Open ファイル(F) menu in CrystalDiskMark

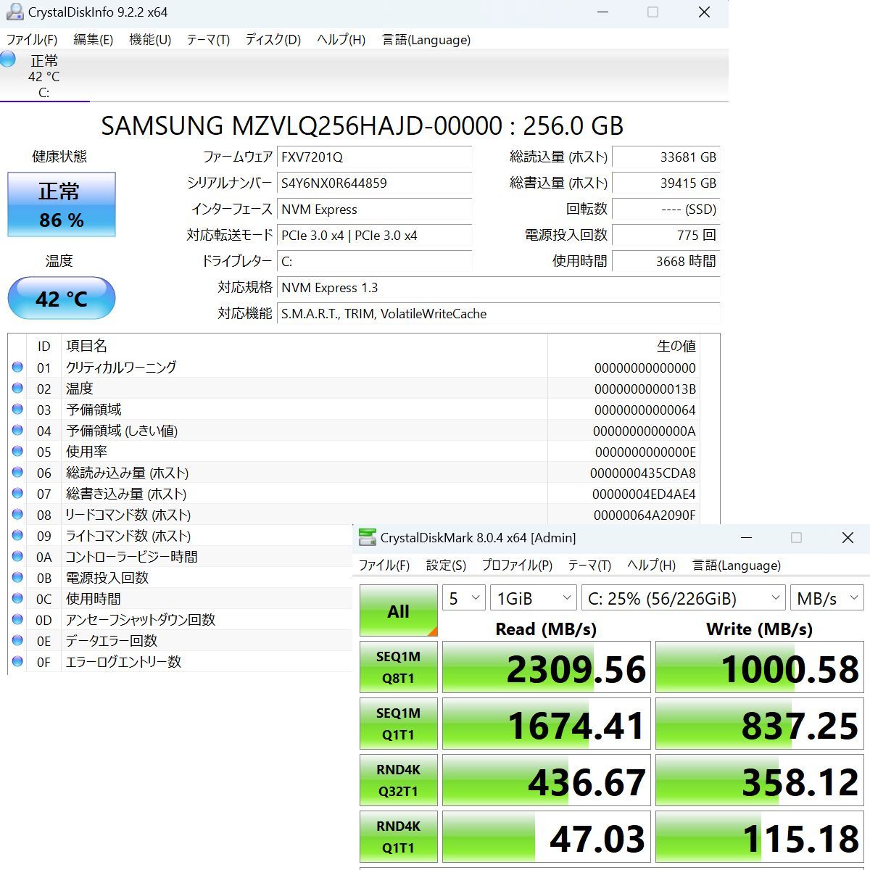click(x=384, y=565)
